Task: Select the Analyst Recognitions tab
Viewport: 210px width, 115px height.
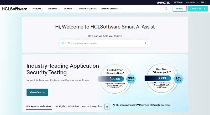Action: click(x=92, y=106)
